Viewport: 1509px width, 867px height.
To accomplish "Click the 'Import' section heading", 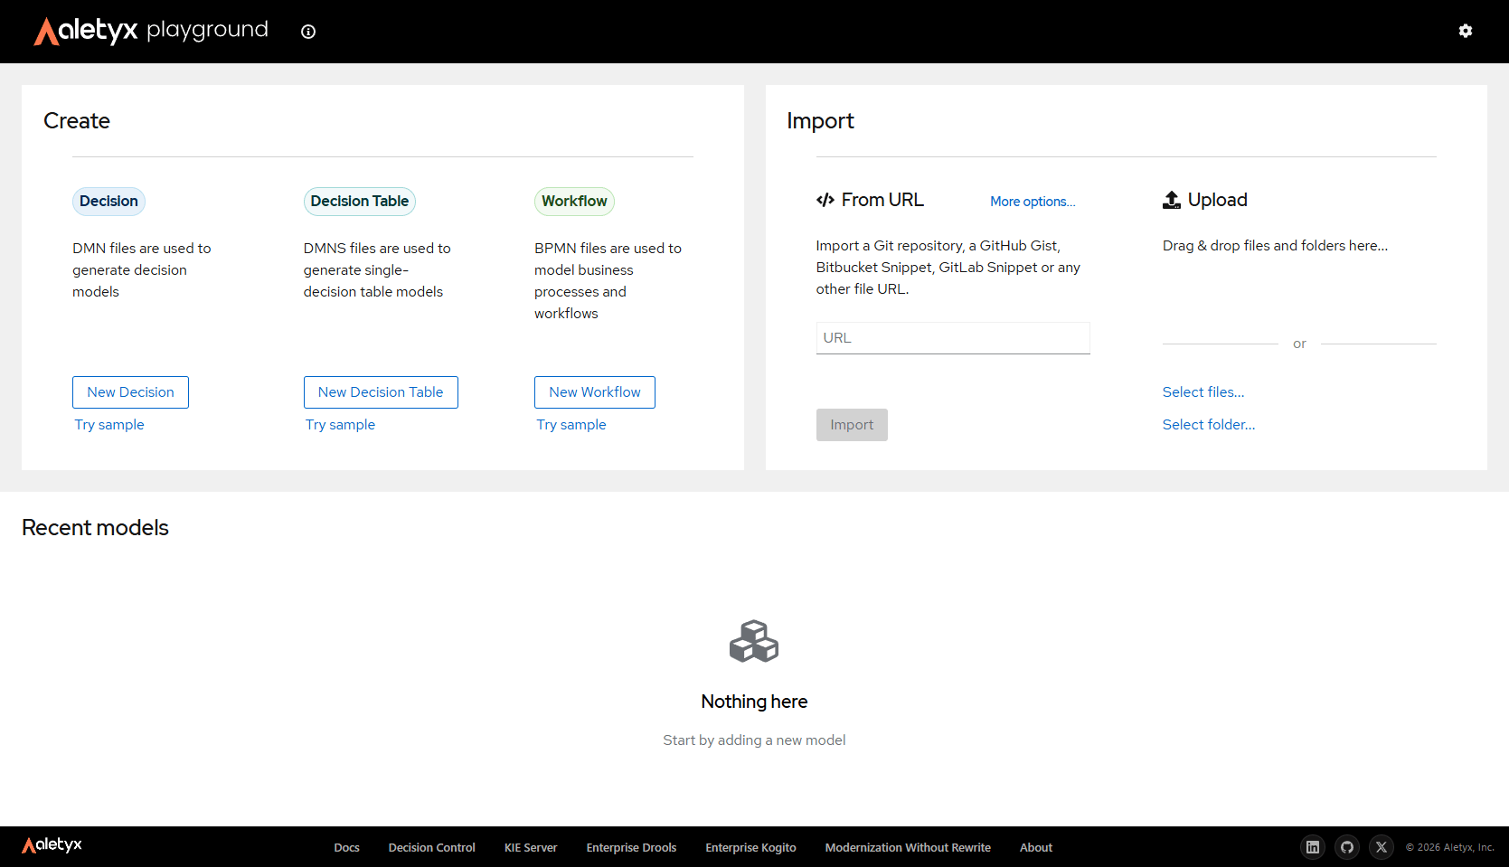I will [x=820, y=121].
